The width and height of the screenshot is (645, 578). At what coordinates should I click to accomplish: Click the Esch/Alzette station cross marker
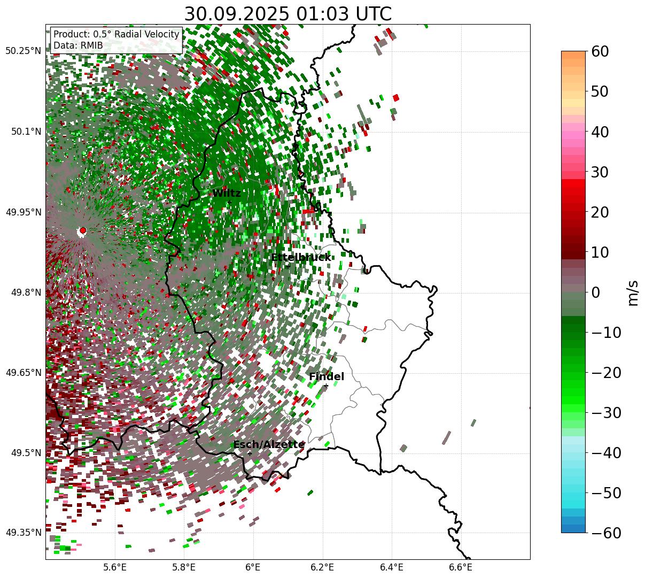click(x=250, y=453)
